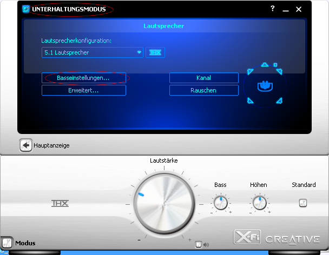Click the Bass knob
Viewport: 329px width, 255px height.
[x=221, y=203]
